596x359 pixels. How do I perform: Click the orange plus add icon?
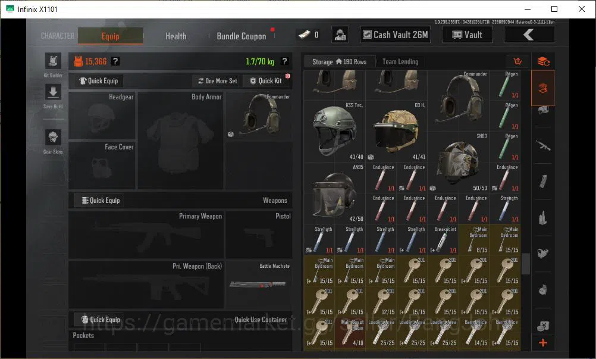click(x=543, y=343)
